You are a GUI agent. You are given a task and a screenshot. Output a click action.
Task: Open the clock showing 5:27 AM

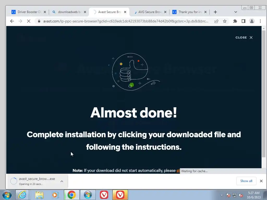point(254,195)
